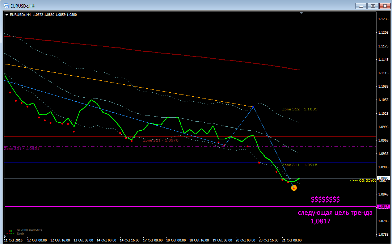Click the '20 Oct 00:00' time axis label
392x244 pixels.
click(245, 240)
